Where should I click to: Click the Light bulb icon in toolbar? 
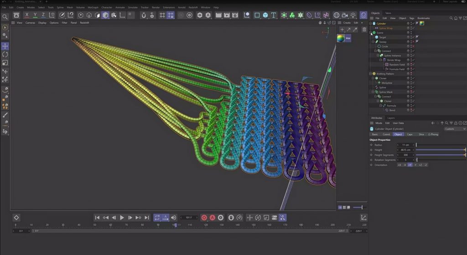(353, 15)
